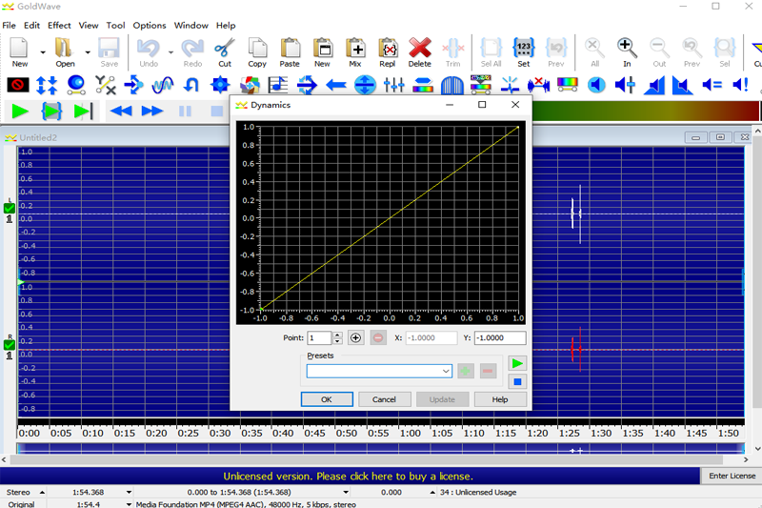Expand the Open button dropdown arrow
Image resolution: width=762 pixels, height=508 pixels.
(x=88, y=52)
